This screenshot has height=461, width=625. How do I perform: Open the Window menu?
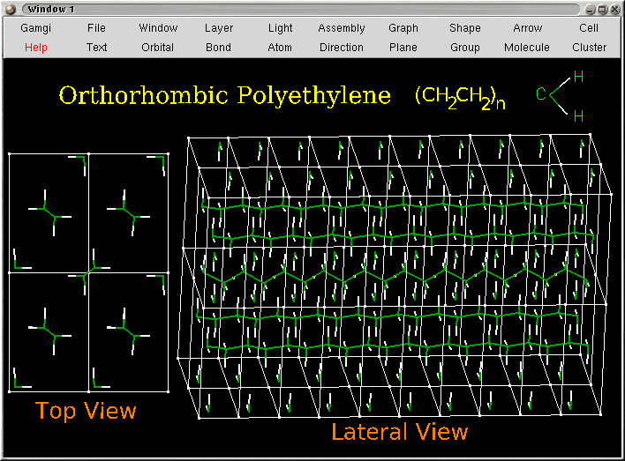(x=158, y=28)
